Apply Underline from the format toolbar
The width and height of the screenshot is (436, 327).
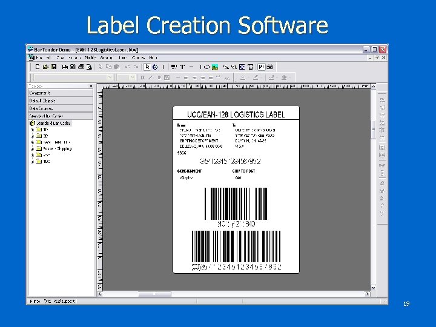click(x=159, y=78)
